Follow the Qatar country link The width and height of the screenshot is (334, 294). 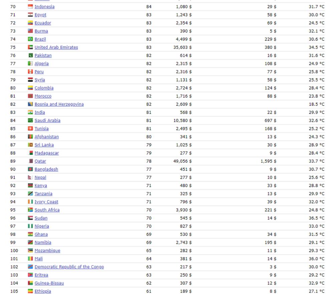[x=40, y=161]
